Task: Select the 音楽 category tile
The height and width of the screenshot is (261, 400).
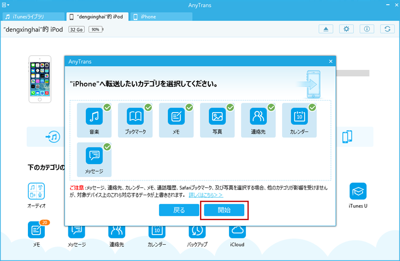Action: tap(94, 120)
